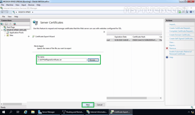The width and height of the screenshot is (195, 115).
Task: Open File Explorer from the taskbar
Action: pos(32,112)
